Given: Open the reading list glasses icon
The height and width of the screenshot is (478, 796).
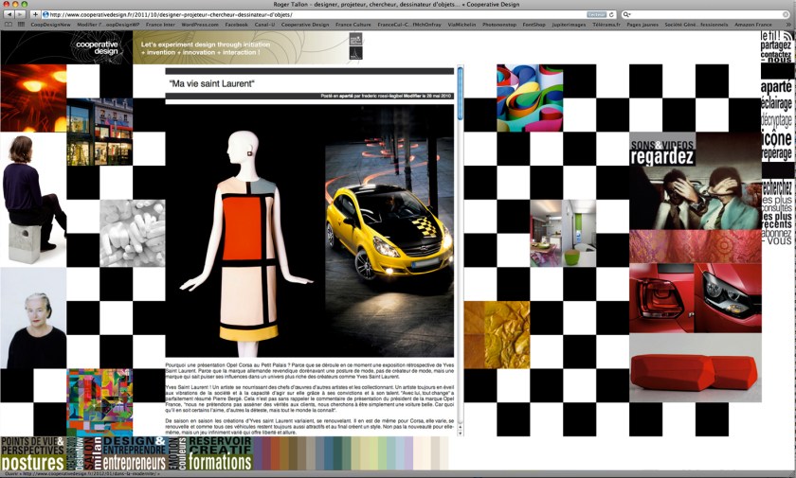Looking at the screenshot, I should (9, 25).
